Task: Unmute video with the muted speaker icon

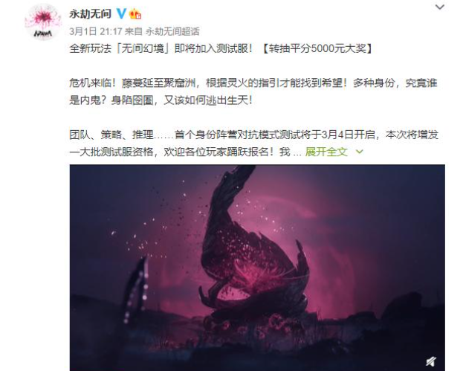Action: (x=431, y=361)
